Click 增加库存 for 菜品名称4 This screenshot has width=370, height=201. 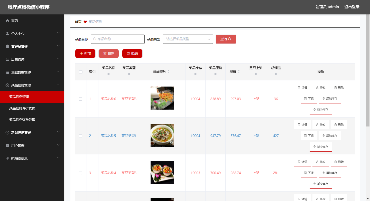[330, 173]
